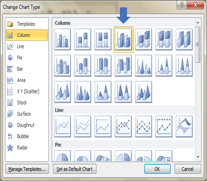Click the scrollbar down arrow

pos(198,157)
